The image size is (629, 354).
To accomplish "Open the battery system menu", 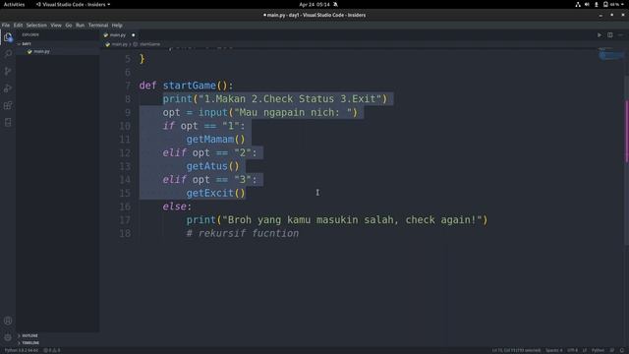I will 613,4.
